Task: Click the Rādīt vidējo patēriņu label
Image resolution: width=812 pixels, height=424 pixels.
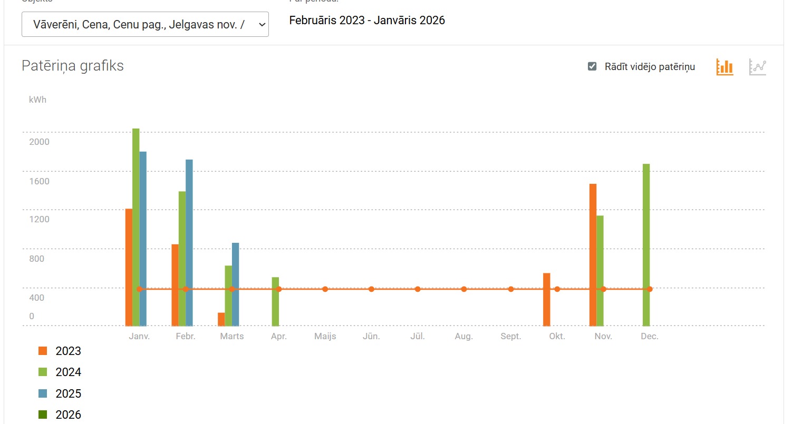Action: coord(650,67)
